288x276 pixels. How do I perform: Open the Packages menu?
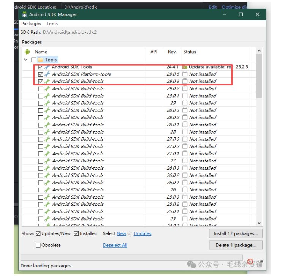click(x=31, y=24)
